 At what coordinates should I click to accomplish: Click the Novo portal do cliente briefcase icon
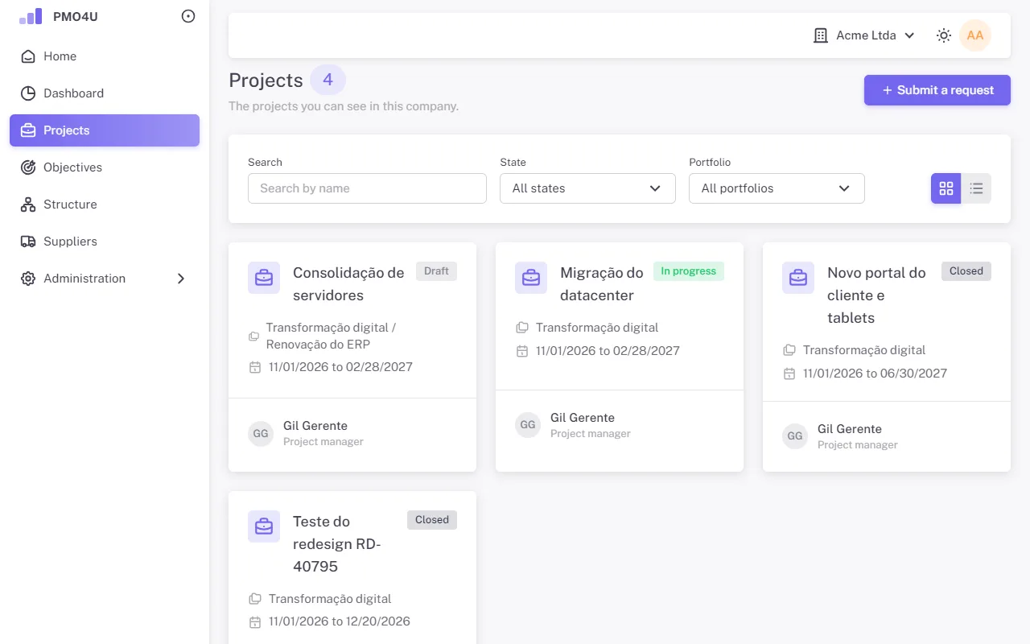pyautogui.click(x=798, y=278)
